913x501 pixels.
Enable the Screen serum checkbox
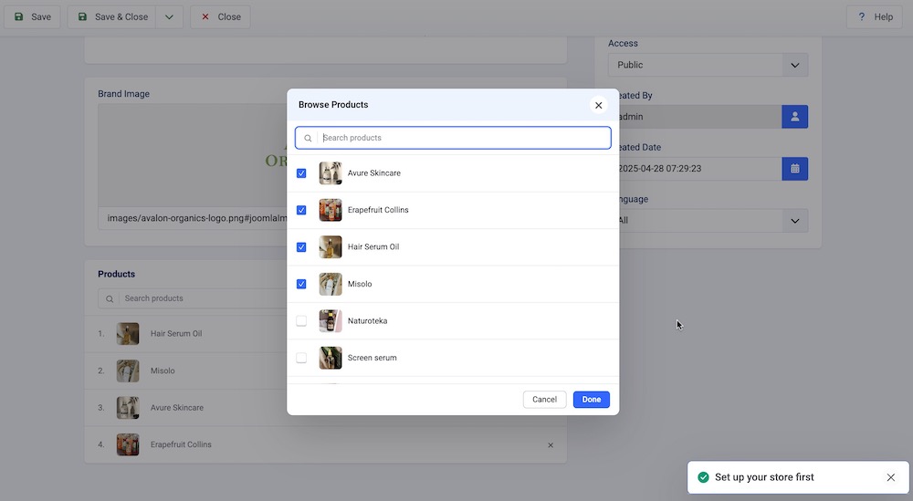pyautogui.click(x=301, y=358)
